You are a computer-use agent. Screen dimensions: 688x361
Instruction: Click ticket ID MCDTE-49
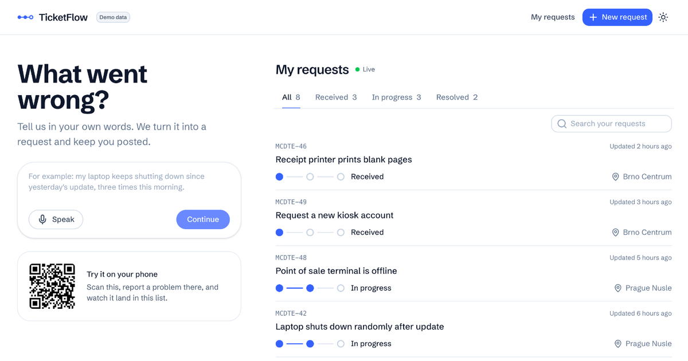291,202
